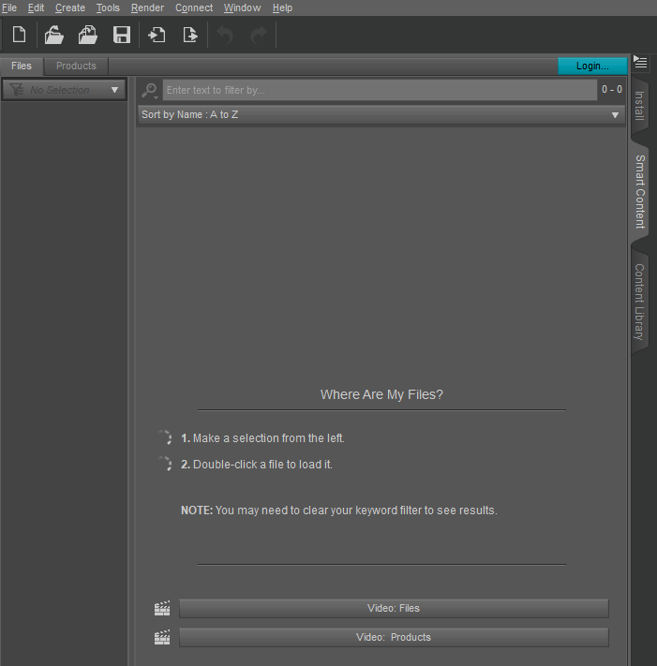Image resolution: width=657 pixels, height=666 pixels.
Task: Click the Video: Files button
Action: (394, 608)
